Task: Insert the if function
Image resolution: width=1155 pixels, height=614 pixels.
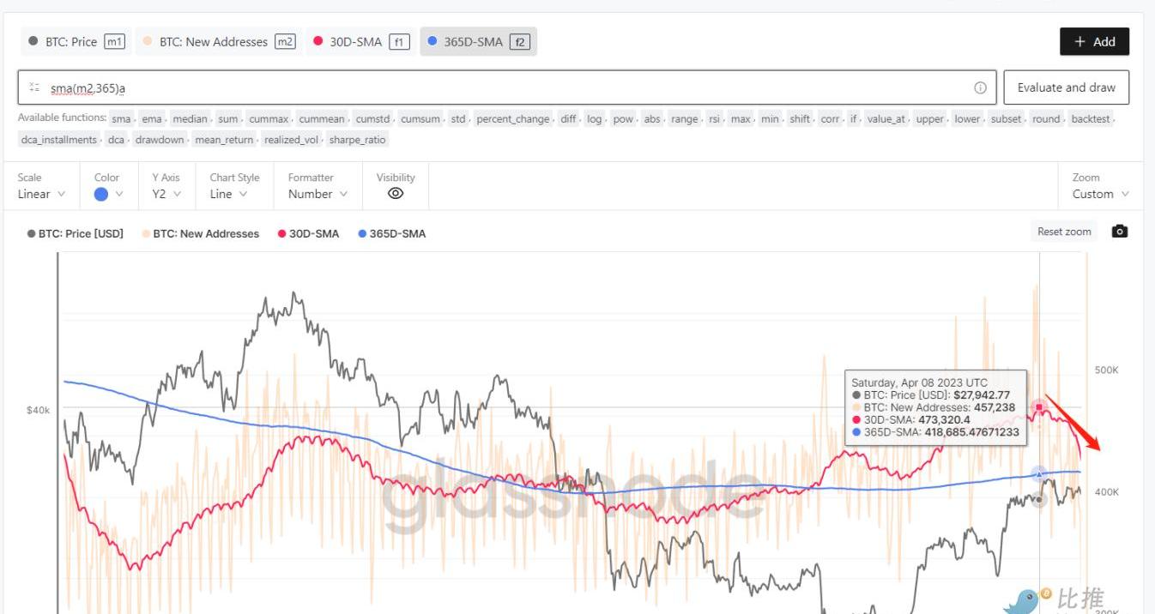Action: pyautogui.click(x=854, y=119)
